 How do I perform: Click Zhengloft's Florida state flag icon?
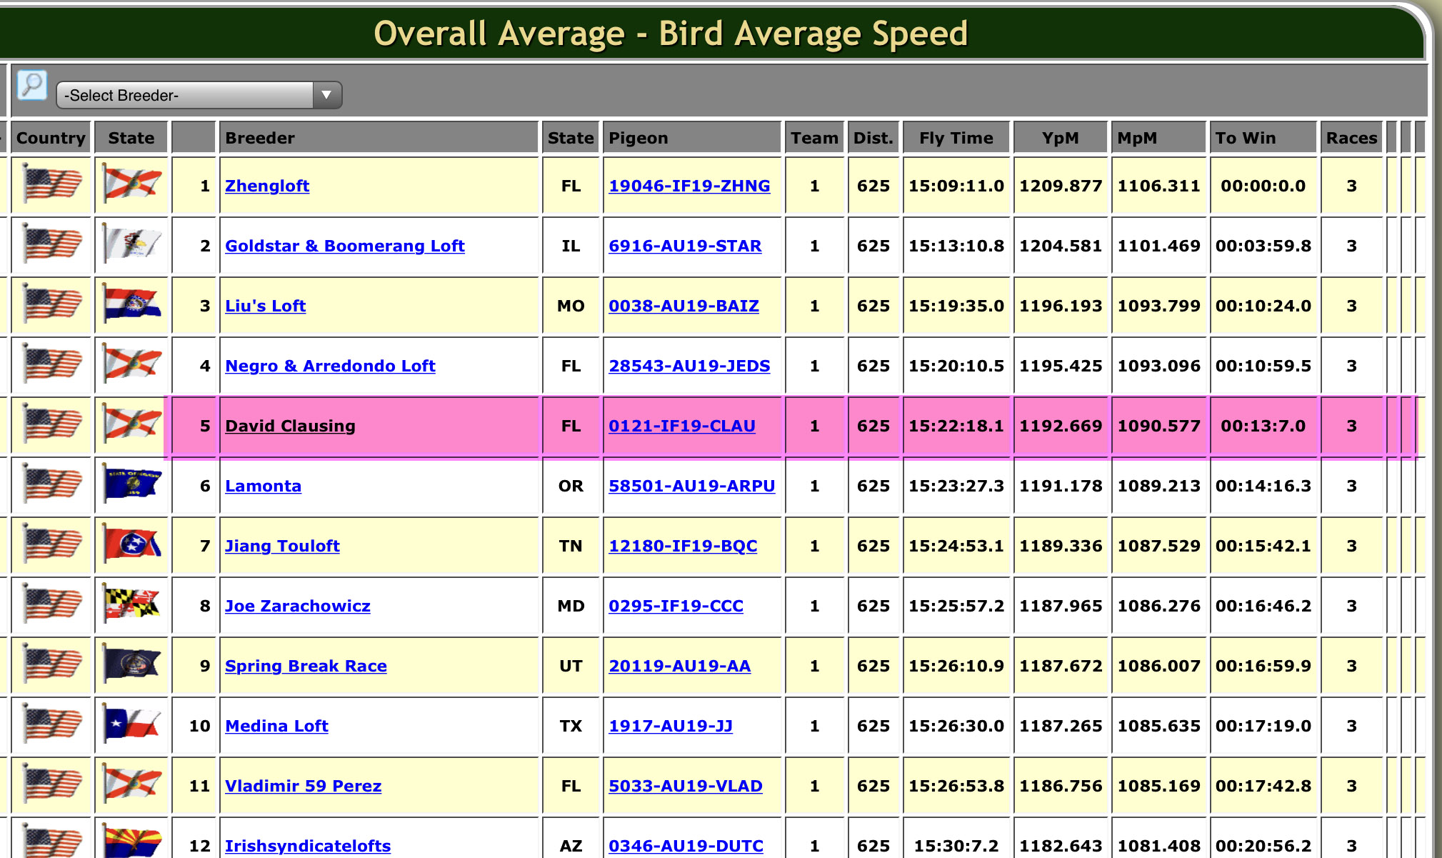131,185
